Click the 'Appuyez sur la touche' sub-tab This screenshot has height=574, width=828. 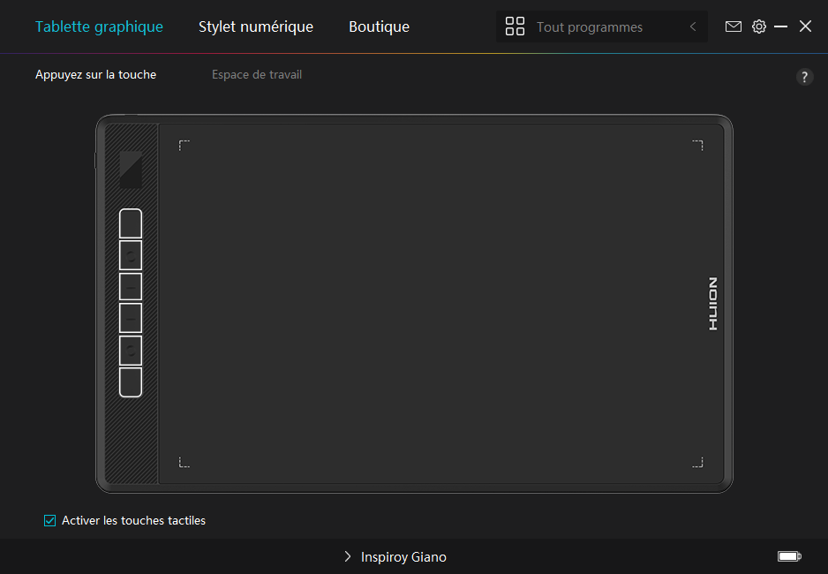(95, 75)
